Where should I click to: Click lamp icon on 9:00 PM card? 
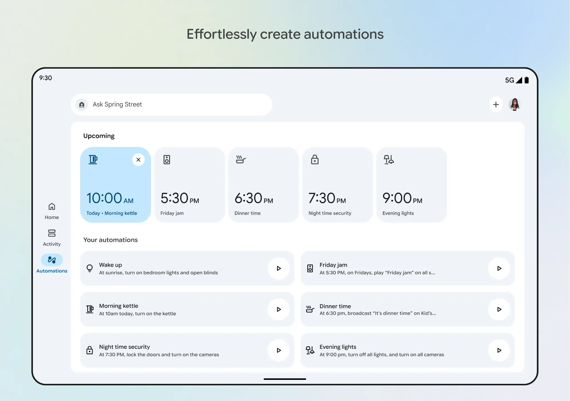[x=389, y=160]
